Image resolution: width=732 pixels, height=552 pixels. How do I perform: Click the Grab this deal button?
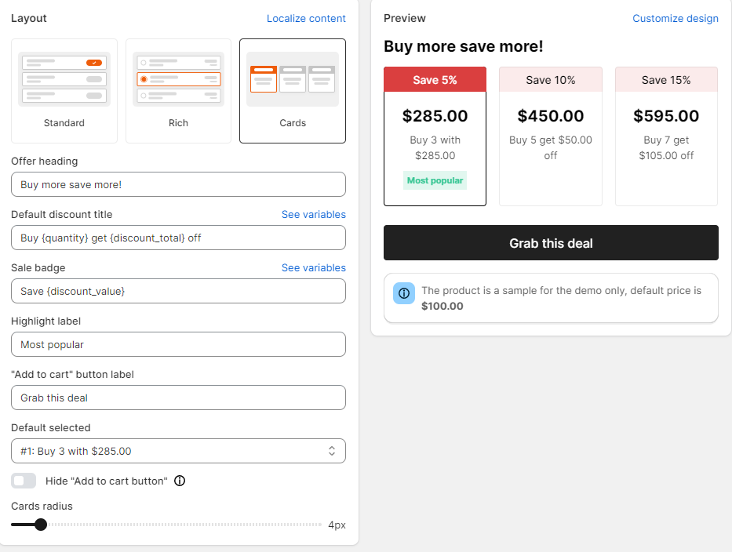coord(551,242)
